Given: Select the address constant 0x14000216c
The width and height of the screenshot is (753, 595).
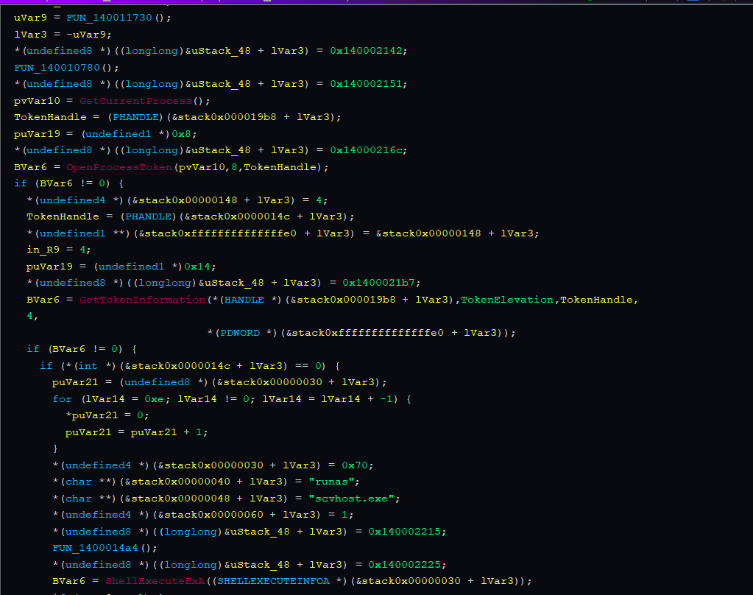Looking at the screenshot, I should tap(368, 150).
